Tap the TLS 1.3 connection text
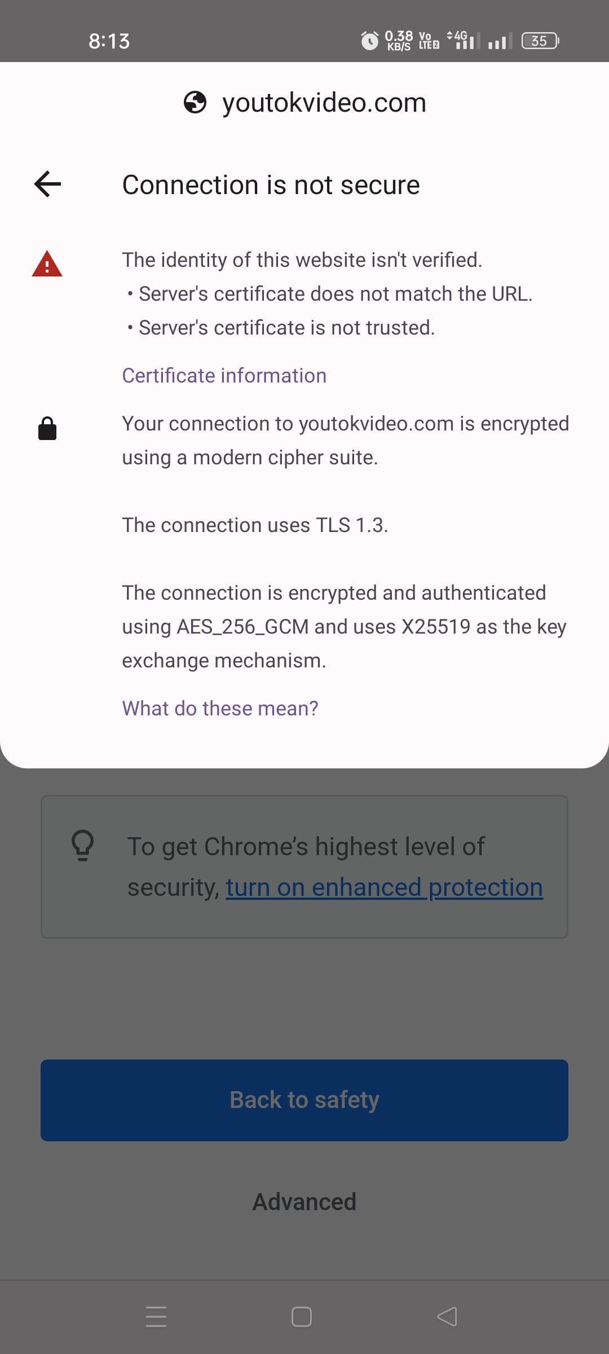The height and width of the screenshot is (1354, 609). [255, 525]
